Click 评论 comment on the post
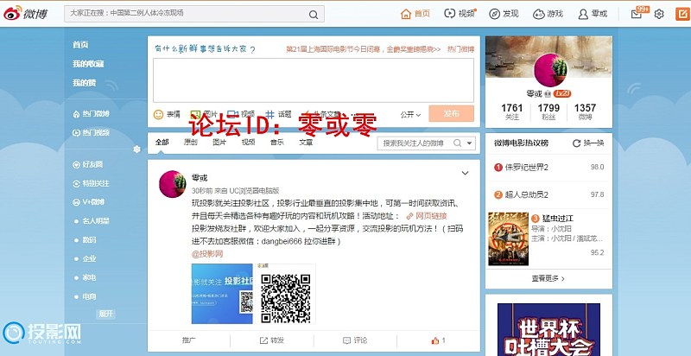Image resolution: width=691 pixels, height=356 pixels. pos(355,340)
